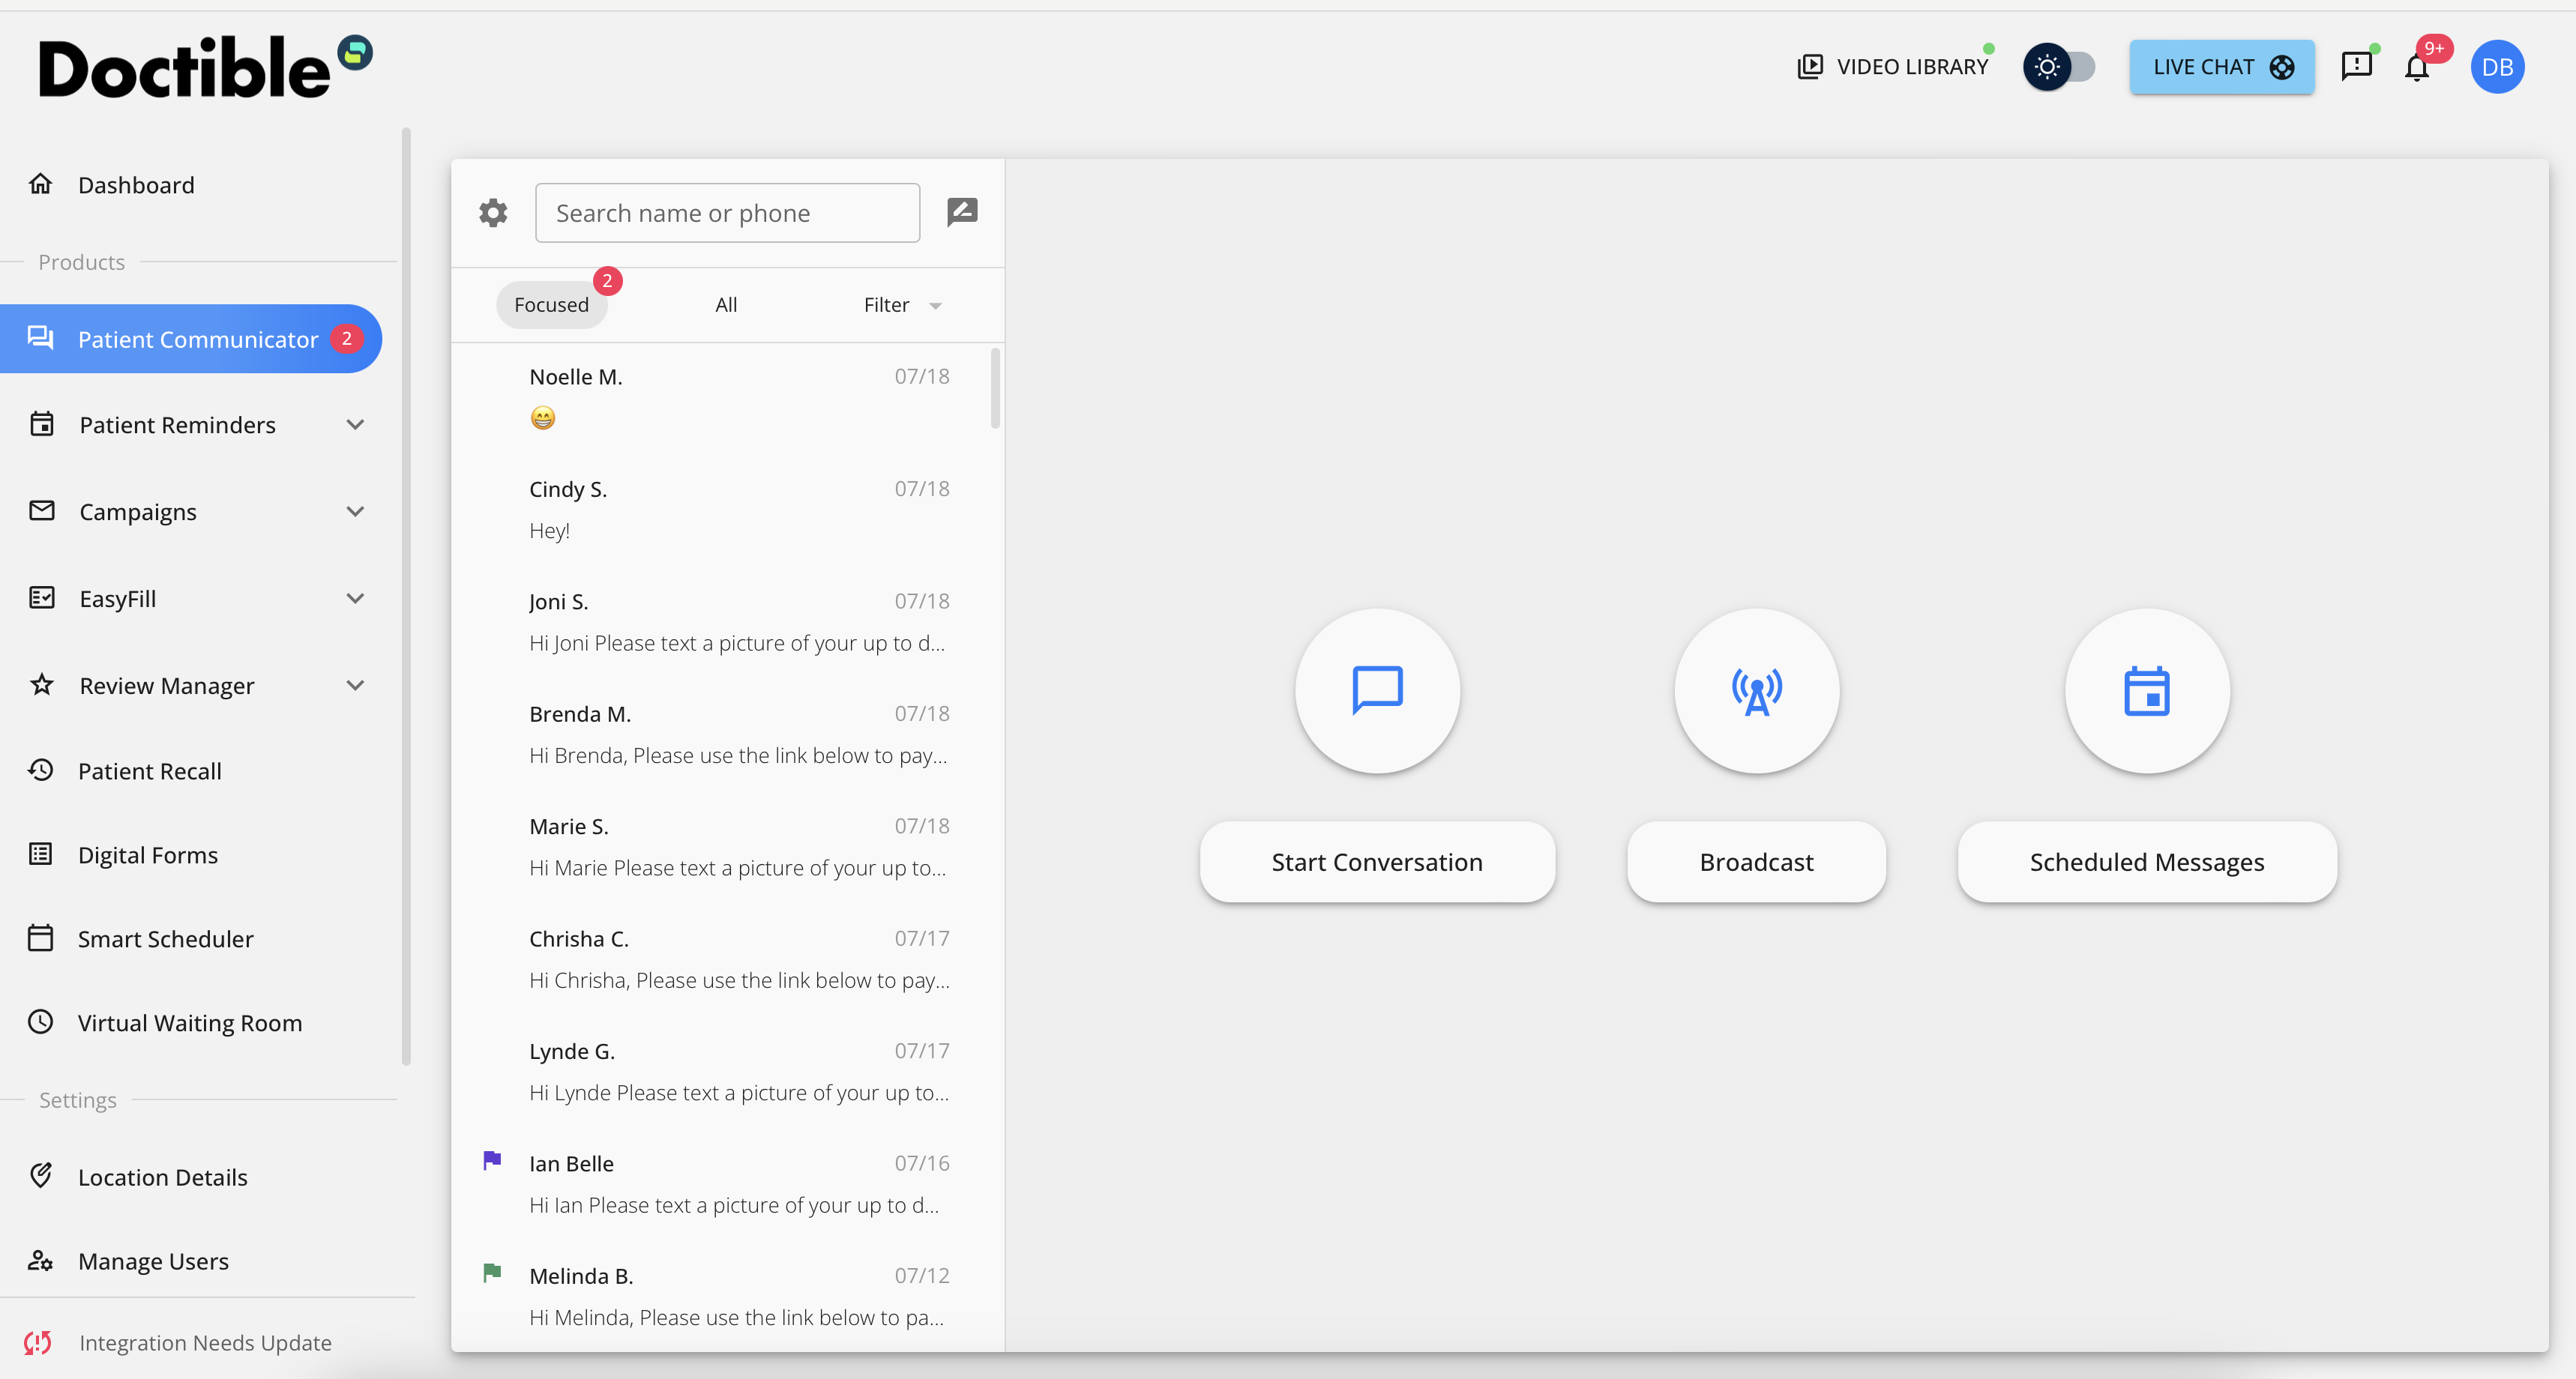Open the notifications bell
2576x1379 pixels.
[2416, 68]
